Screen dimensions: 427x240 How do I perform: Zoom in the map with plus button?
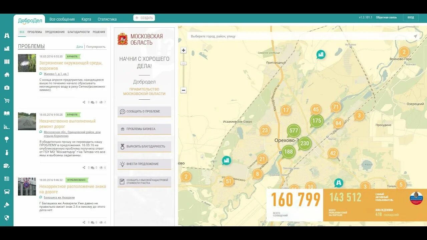(183, 50)
